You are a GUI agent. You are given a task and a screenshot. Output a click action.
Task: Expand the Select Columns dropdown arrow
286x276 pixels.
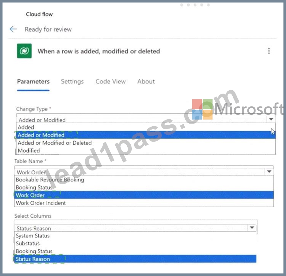point(252,227)
